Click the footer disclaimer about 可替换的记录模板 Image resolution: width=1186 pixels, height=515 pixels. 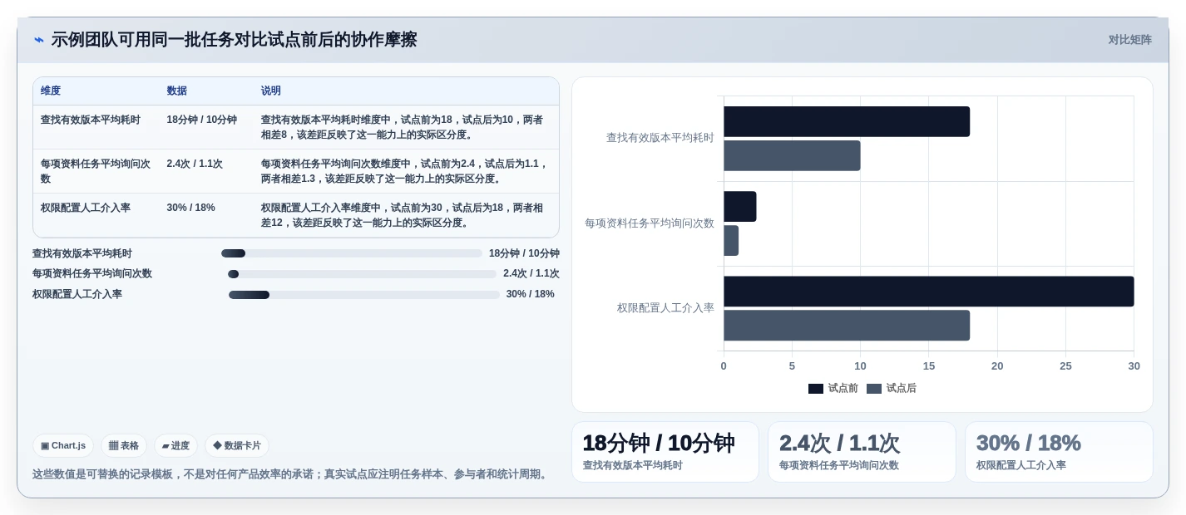[292, 474]
